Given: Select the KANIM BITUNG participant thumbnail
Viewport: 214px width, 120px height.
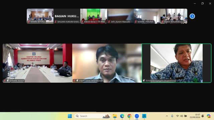Looking at the screenshot, I should point(40,16).
